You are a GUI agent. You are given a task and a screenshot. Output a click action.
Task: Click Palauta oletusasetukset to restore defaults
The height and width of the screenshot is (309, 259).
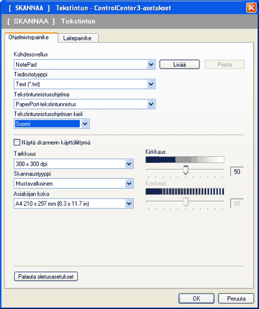(x=46, y=276)
